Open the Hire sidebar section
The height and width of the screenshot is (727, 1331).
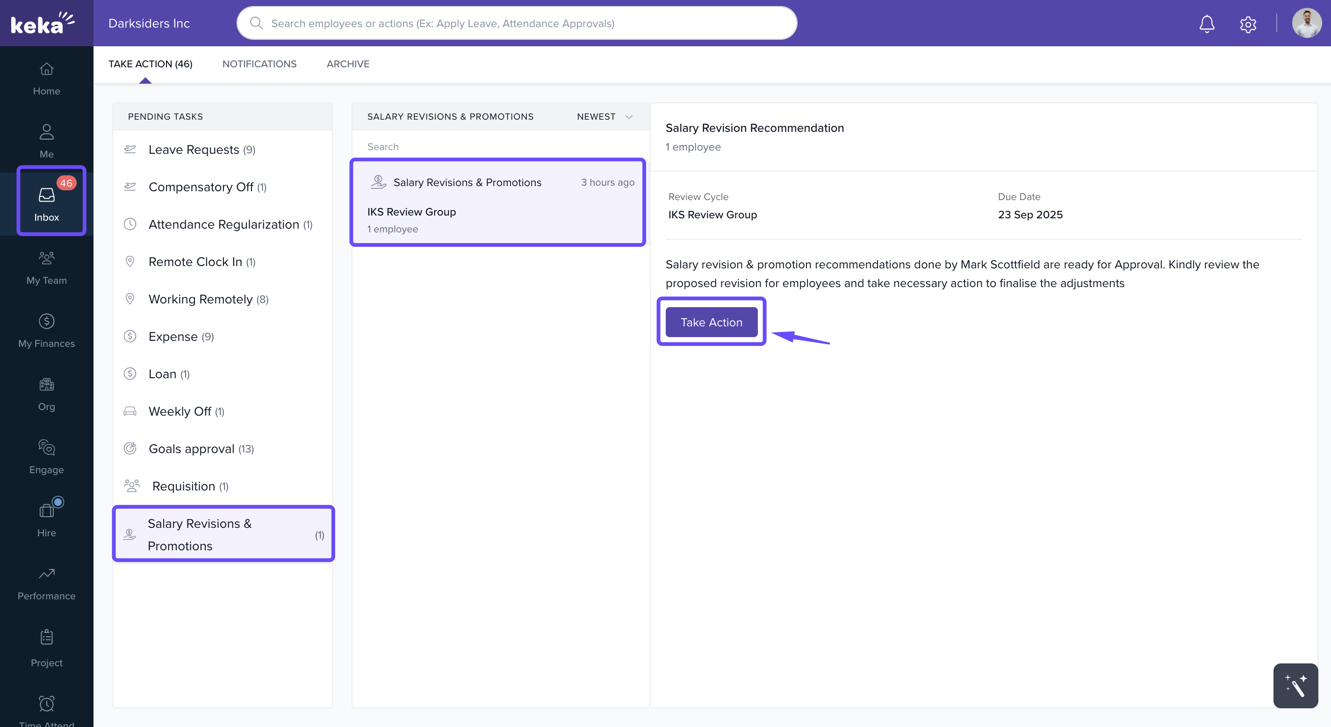click(46, 520)
